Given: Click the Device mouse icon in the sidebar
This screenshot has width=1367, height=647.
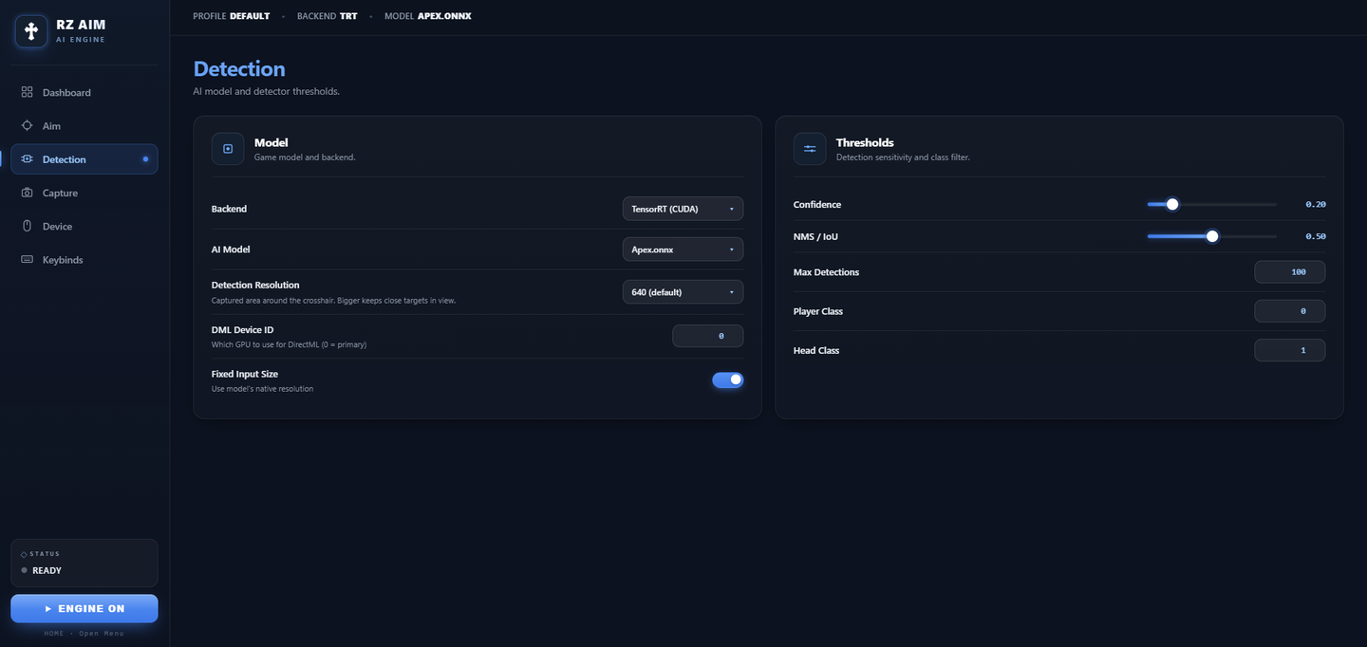Looking at the screenshot, I should click(27, 226).
